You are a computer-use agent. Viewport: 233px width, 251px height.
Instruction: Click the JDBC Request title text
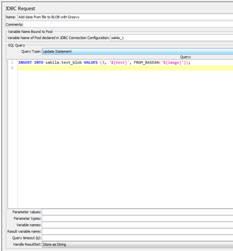20,9
